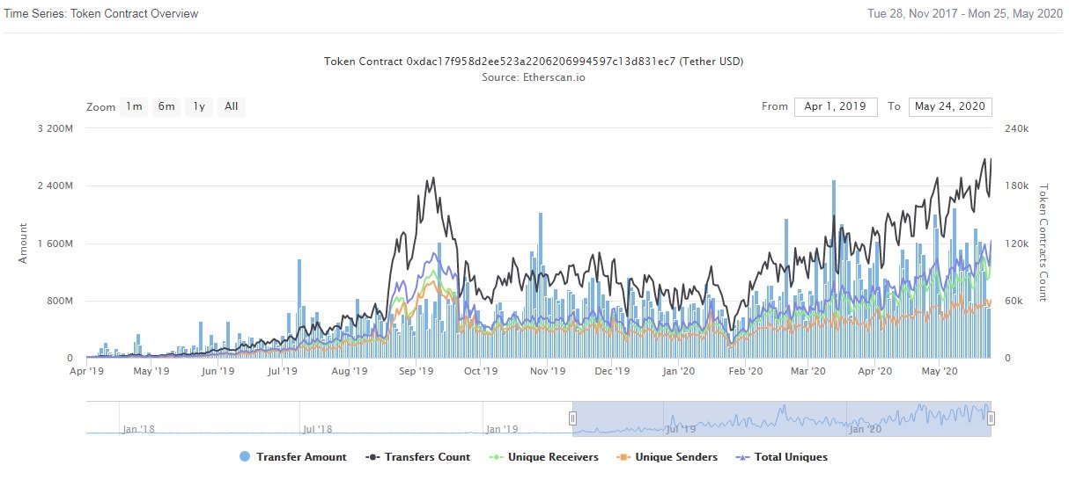This screenshot has width=1069, height=480.
Task: Click navigator timeline near Jan '18
Action: click(x=138, y=429)
